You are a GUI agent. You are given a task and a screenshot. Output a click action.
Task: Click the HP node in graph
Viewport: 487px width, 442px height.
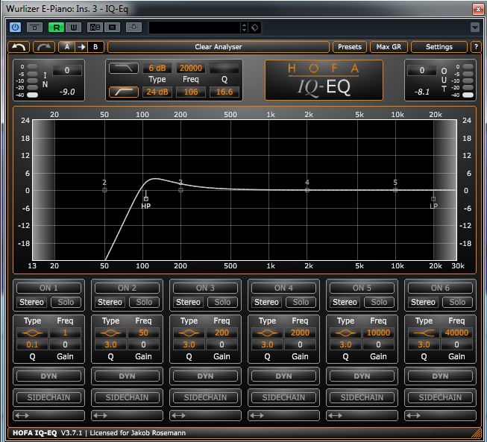click(x=146, y=199)
